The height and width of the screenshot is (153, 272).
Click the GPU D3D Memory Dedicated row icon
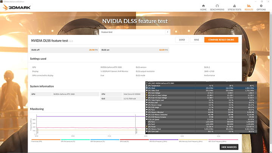[147, 115]
